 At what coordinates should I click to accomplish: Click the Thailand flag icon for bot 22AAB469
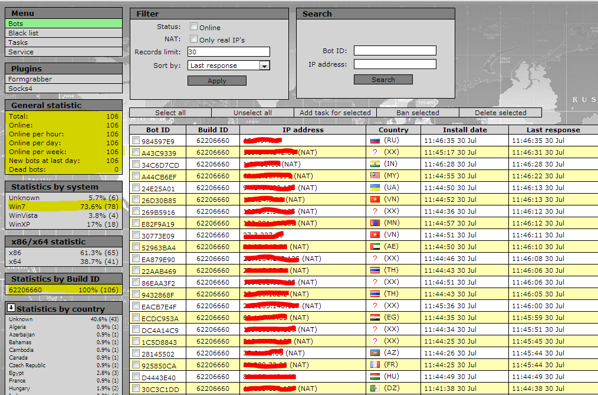[375, 270]
